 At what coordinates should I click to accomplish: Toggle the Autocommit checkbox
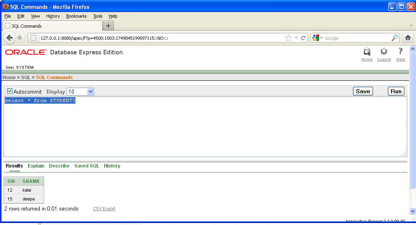[10, 91]
